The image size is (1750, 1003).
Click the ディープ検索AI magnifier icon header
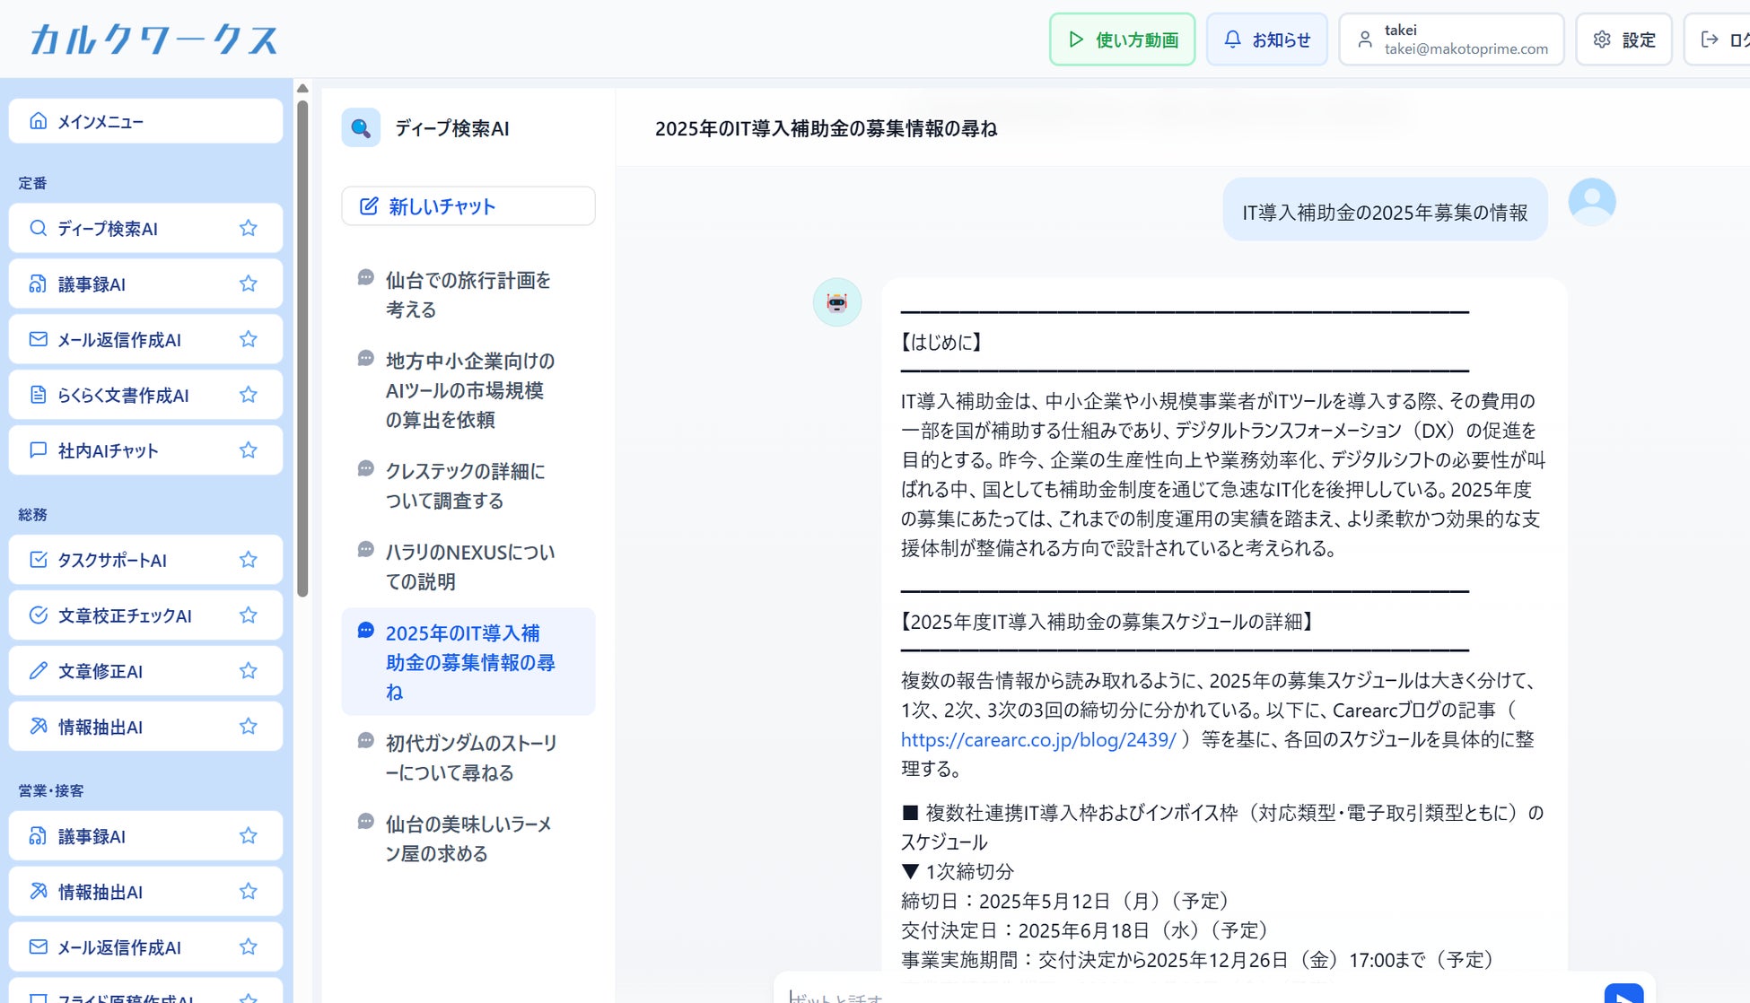tap(361, 128)
